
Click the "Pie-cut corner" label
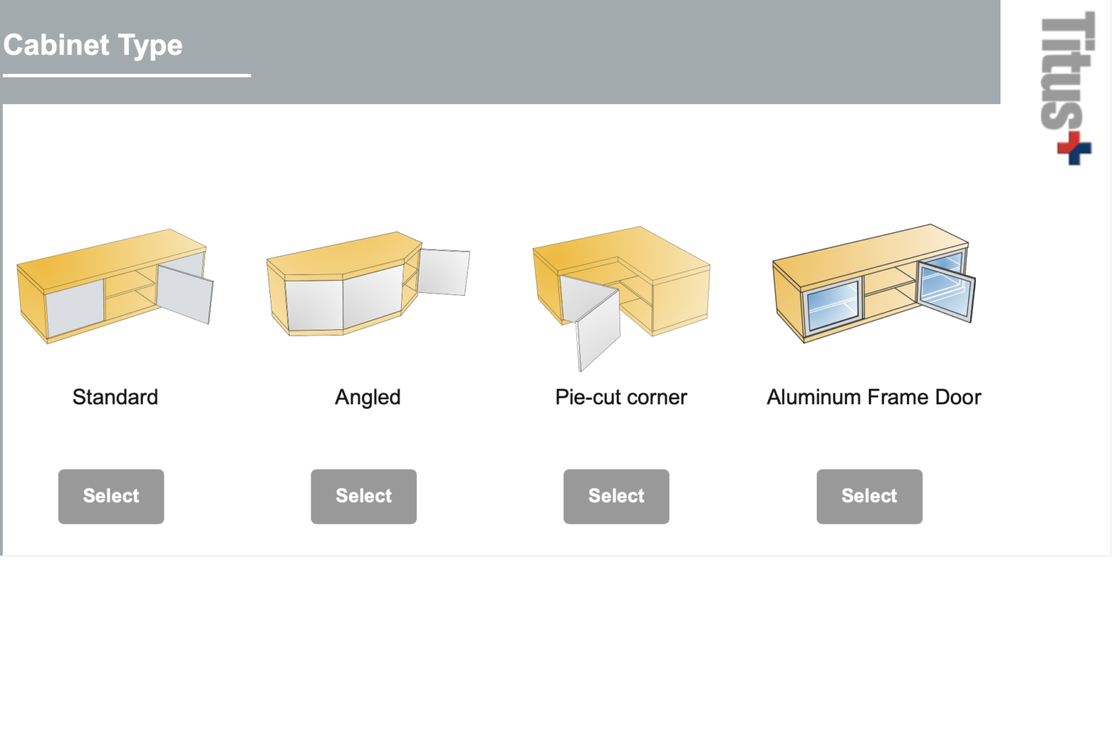tap(620, 397)
